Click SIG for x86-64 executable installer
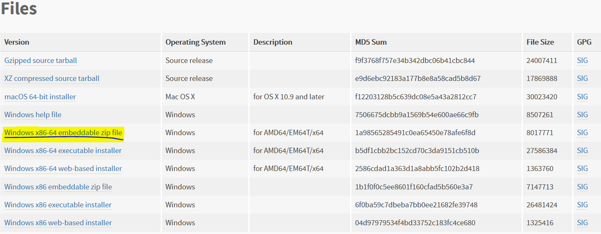 tap(582, 151)
